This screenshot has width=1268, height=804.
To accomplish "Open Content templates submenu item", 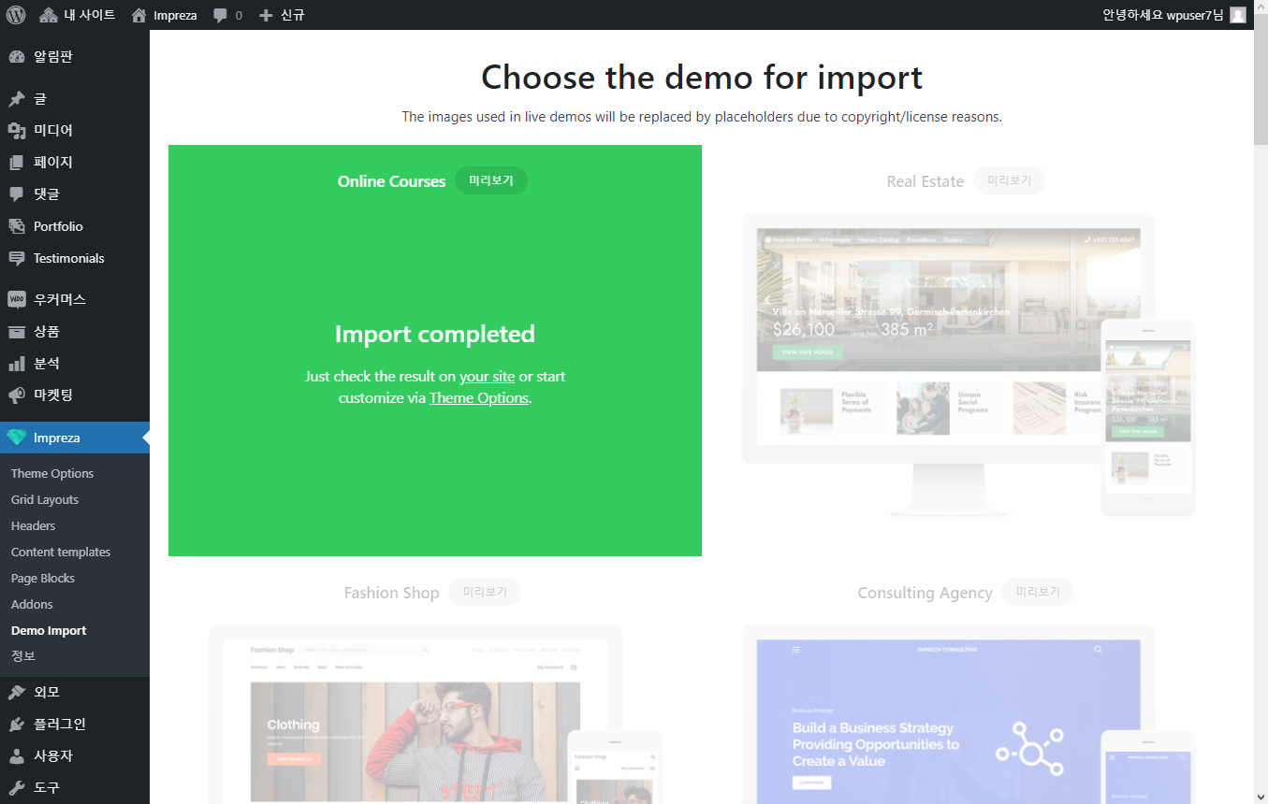I will (x=61, y=552).
